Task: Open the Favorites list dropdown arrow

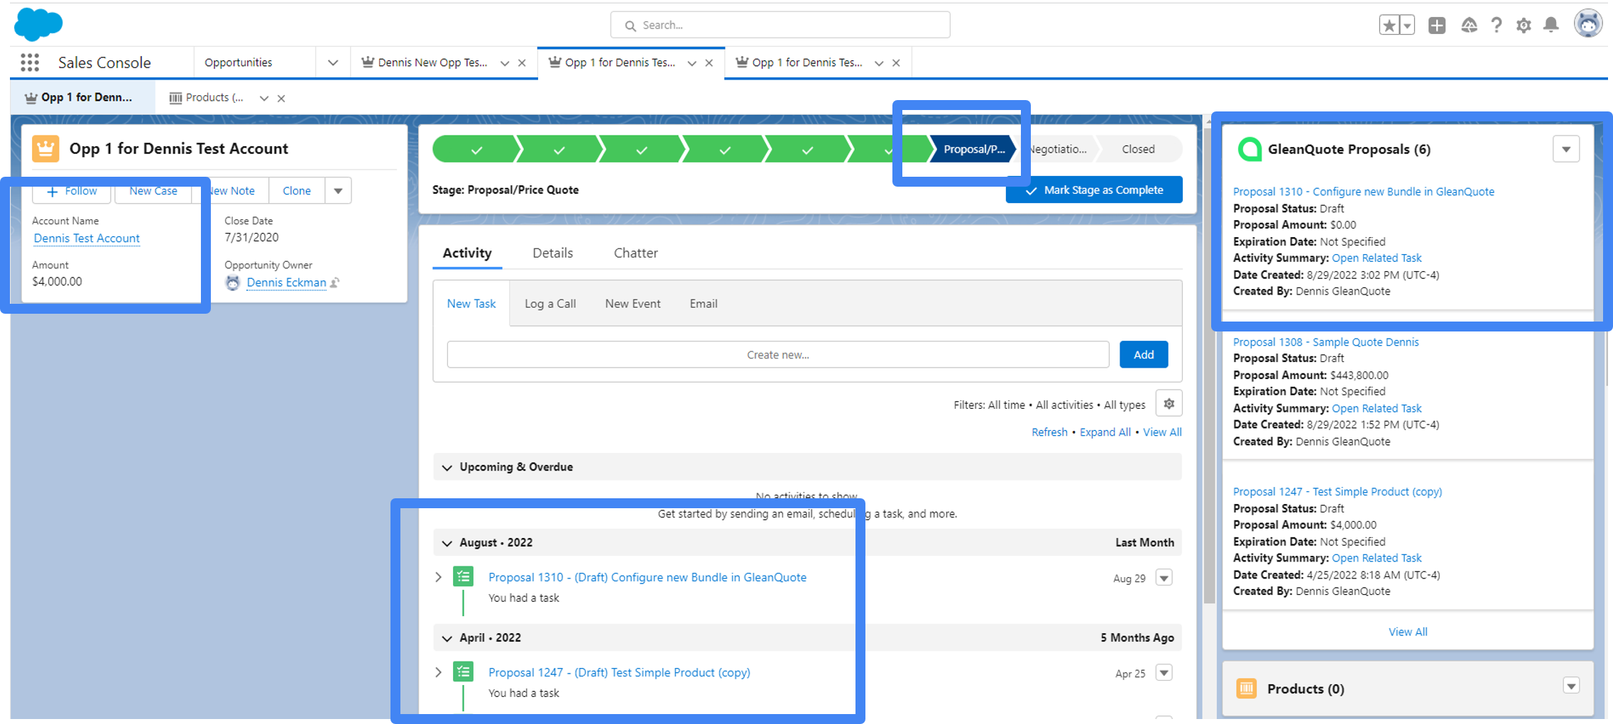Action: click(x=1407, y=25)
